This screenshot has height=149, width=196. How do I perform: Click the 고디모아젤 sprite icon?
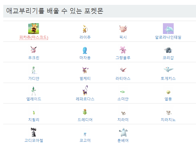(x=34, y=132)
